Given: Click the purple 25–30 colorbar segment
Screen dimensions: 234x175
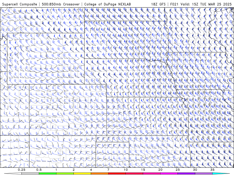Looking at the screenshot, I should point(186,174).
